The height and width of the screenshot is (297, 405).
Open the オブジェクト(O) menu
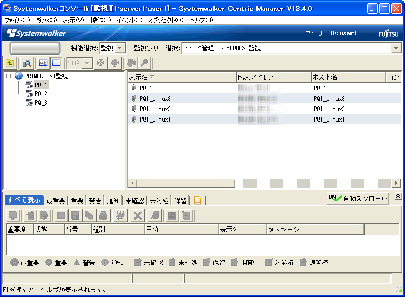[166, 20]
